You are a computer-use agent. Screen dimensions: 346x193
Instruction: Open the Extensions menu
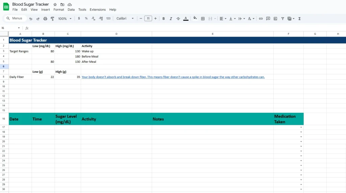click(98, 10)
